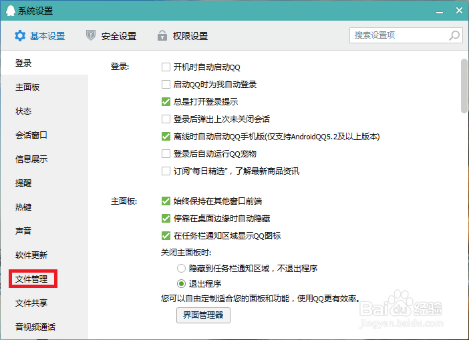Viewport: 469px width, 340px height.
Task: Select 状态 in the sidebar
Action: point(45,111)
